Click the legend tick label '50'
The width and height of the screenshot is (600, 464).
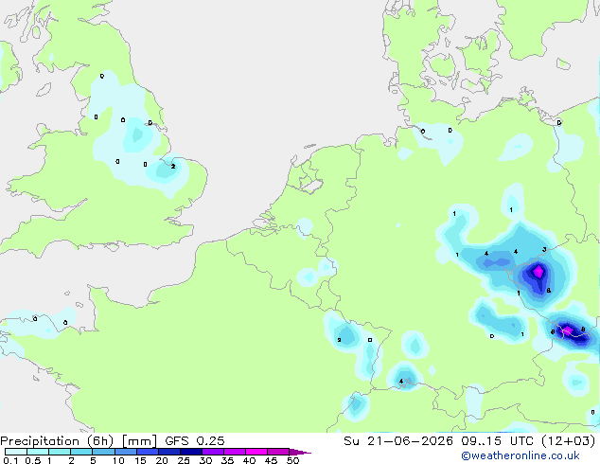(x=292, y=460)
